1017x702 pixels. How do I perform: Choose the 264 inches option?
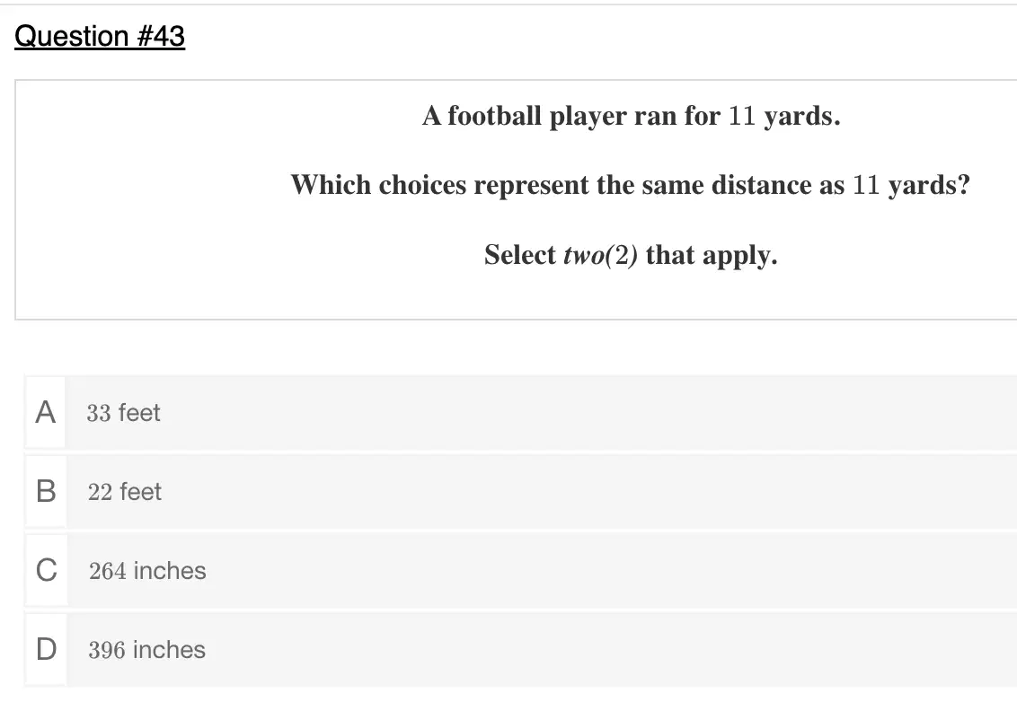coord(147,571)
